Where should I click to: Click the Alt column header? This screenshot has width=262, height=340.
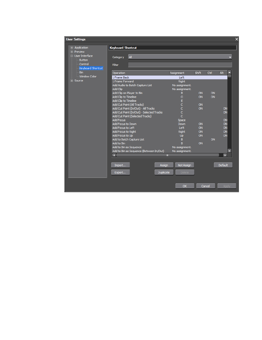(223, 73)
